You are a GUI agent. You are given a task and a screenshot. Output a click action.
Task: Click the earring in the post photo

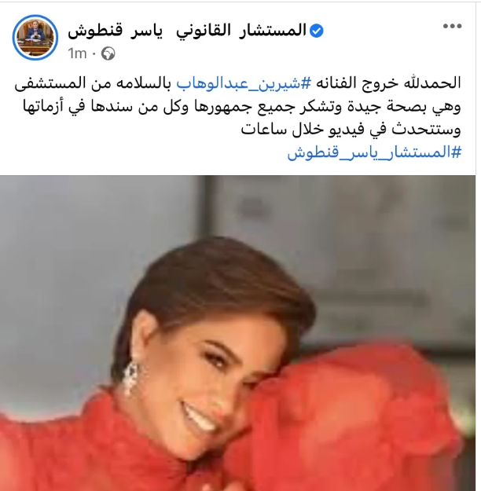[x=130, y=379]
